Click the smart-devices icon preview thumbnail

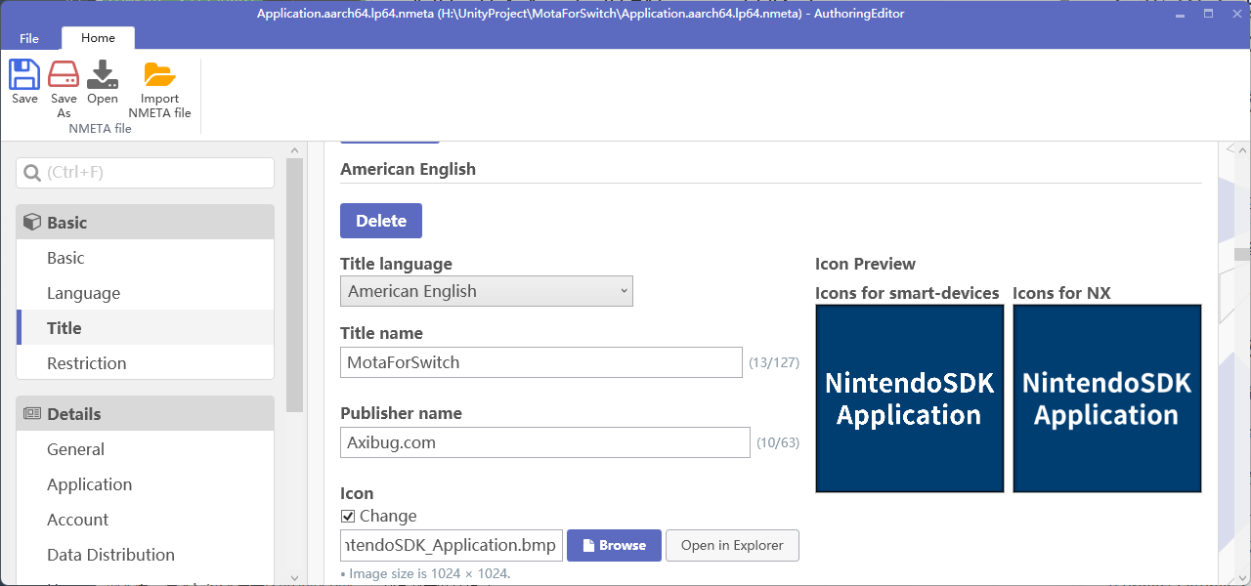pyautogui.click(x=909, y=398)
